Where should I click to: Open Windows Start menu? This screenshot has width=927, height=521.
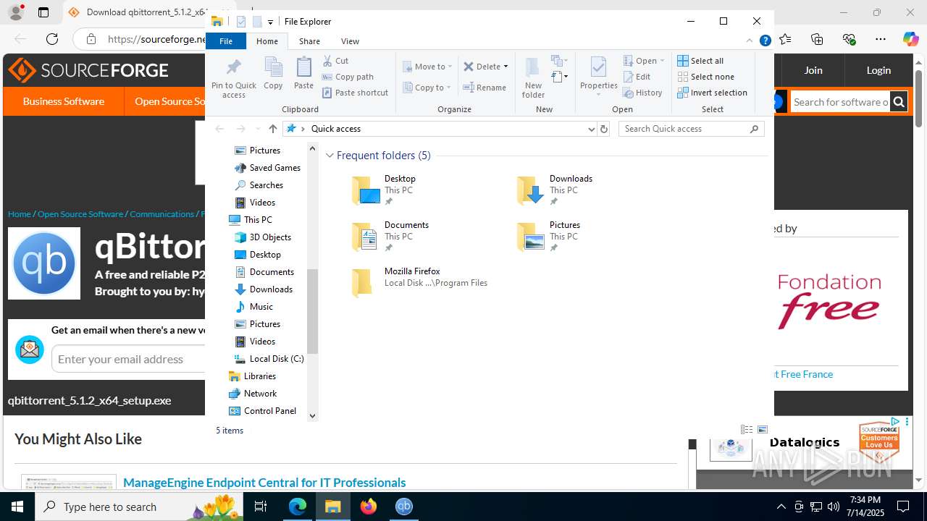pyautogui.click(x=17, y=507)
